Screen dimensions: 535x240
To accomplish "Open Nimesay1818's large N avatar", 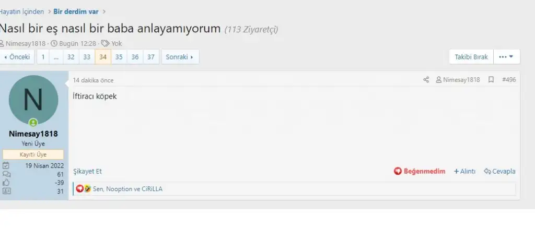I will pyautogui.click(x=33, y=100).
